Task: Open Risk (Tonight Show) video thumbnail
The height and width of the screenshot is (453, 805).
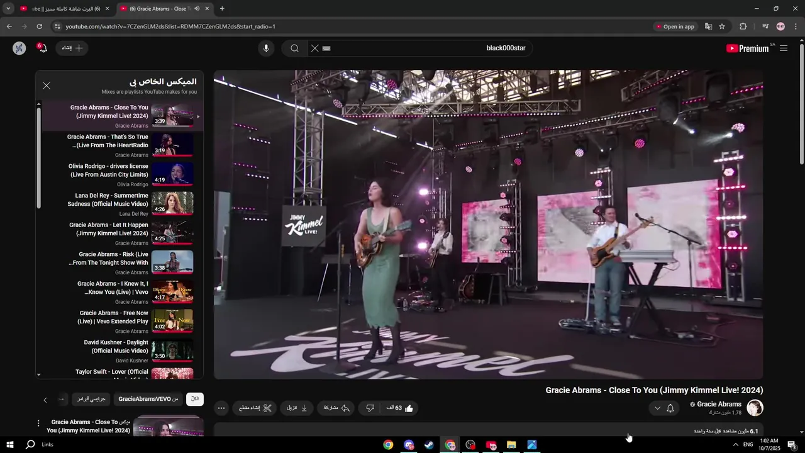Action: 172,262
